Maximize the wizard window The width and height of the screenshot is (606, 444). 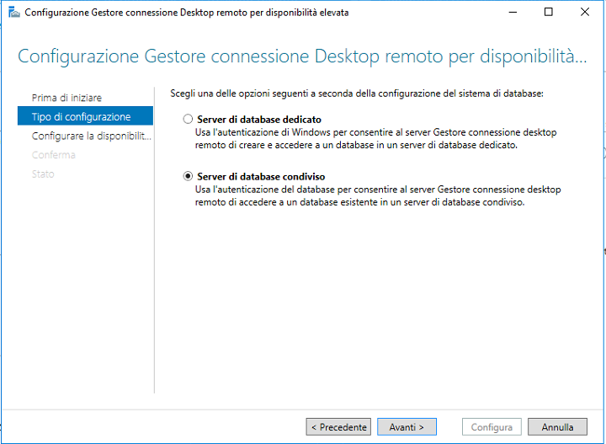(x=549, y=13)
